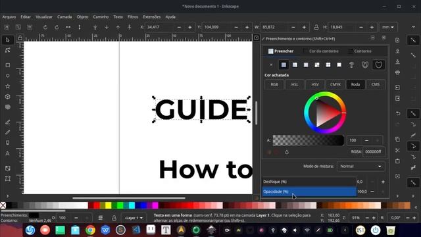Select radial gradient fill type
The height and width of the screenshot is (237, 421).
(306, 65)
